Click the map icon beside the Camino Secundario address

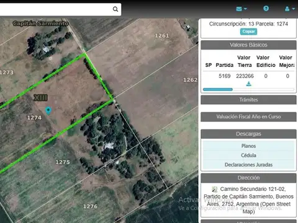pyautogui.click(x=215, y=189)
